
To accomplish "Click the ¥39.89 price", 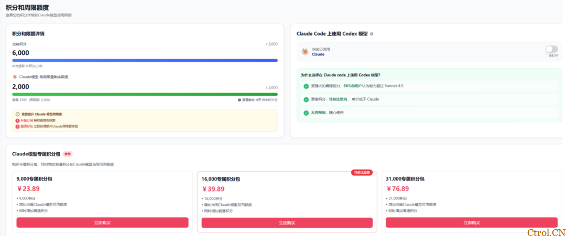I will [x=213, y=189].
